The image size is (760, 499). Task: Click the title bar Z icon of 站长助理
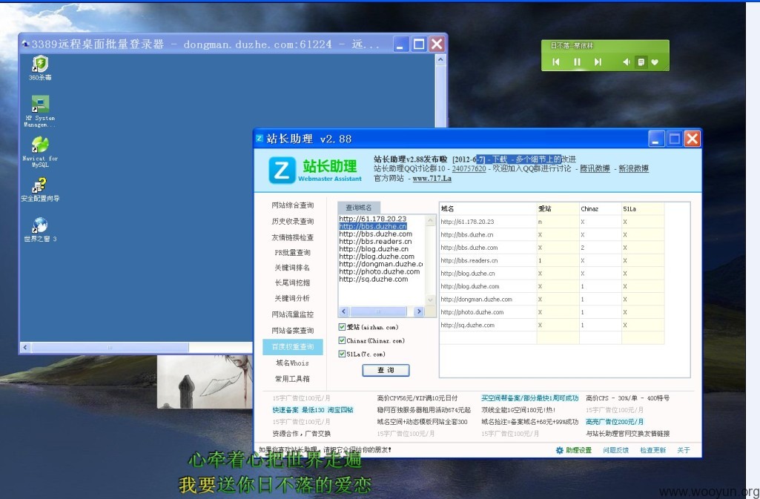click(260, 139)
